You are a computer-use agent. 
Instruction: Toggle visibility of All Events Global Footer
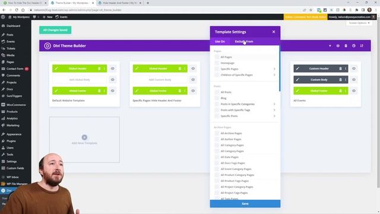354,91
